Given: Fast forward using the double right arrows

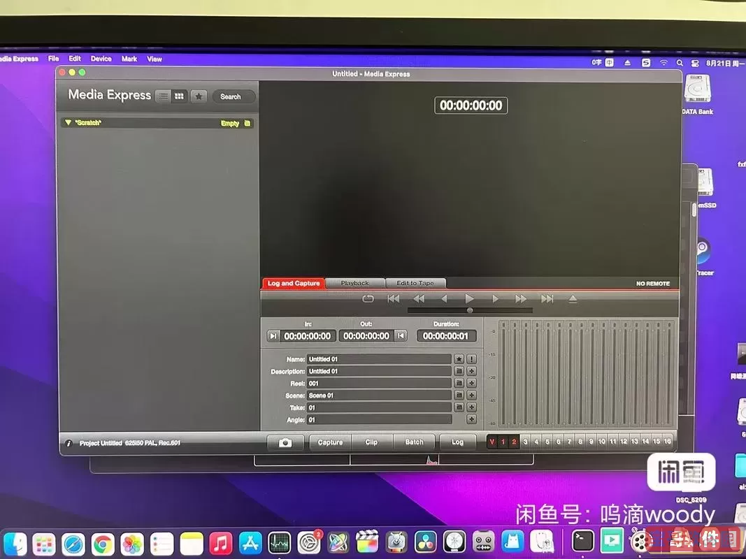Looking at the screenshot, I should [521, 298].
